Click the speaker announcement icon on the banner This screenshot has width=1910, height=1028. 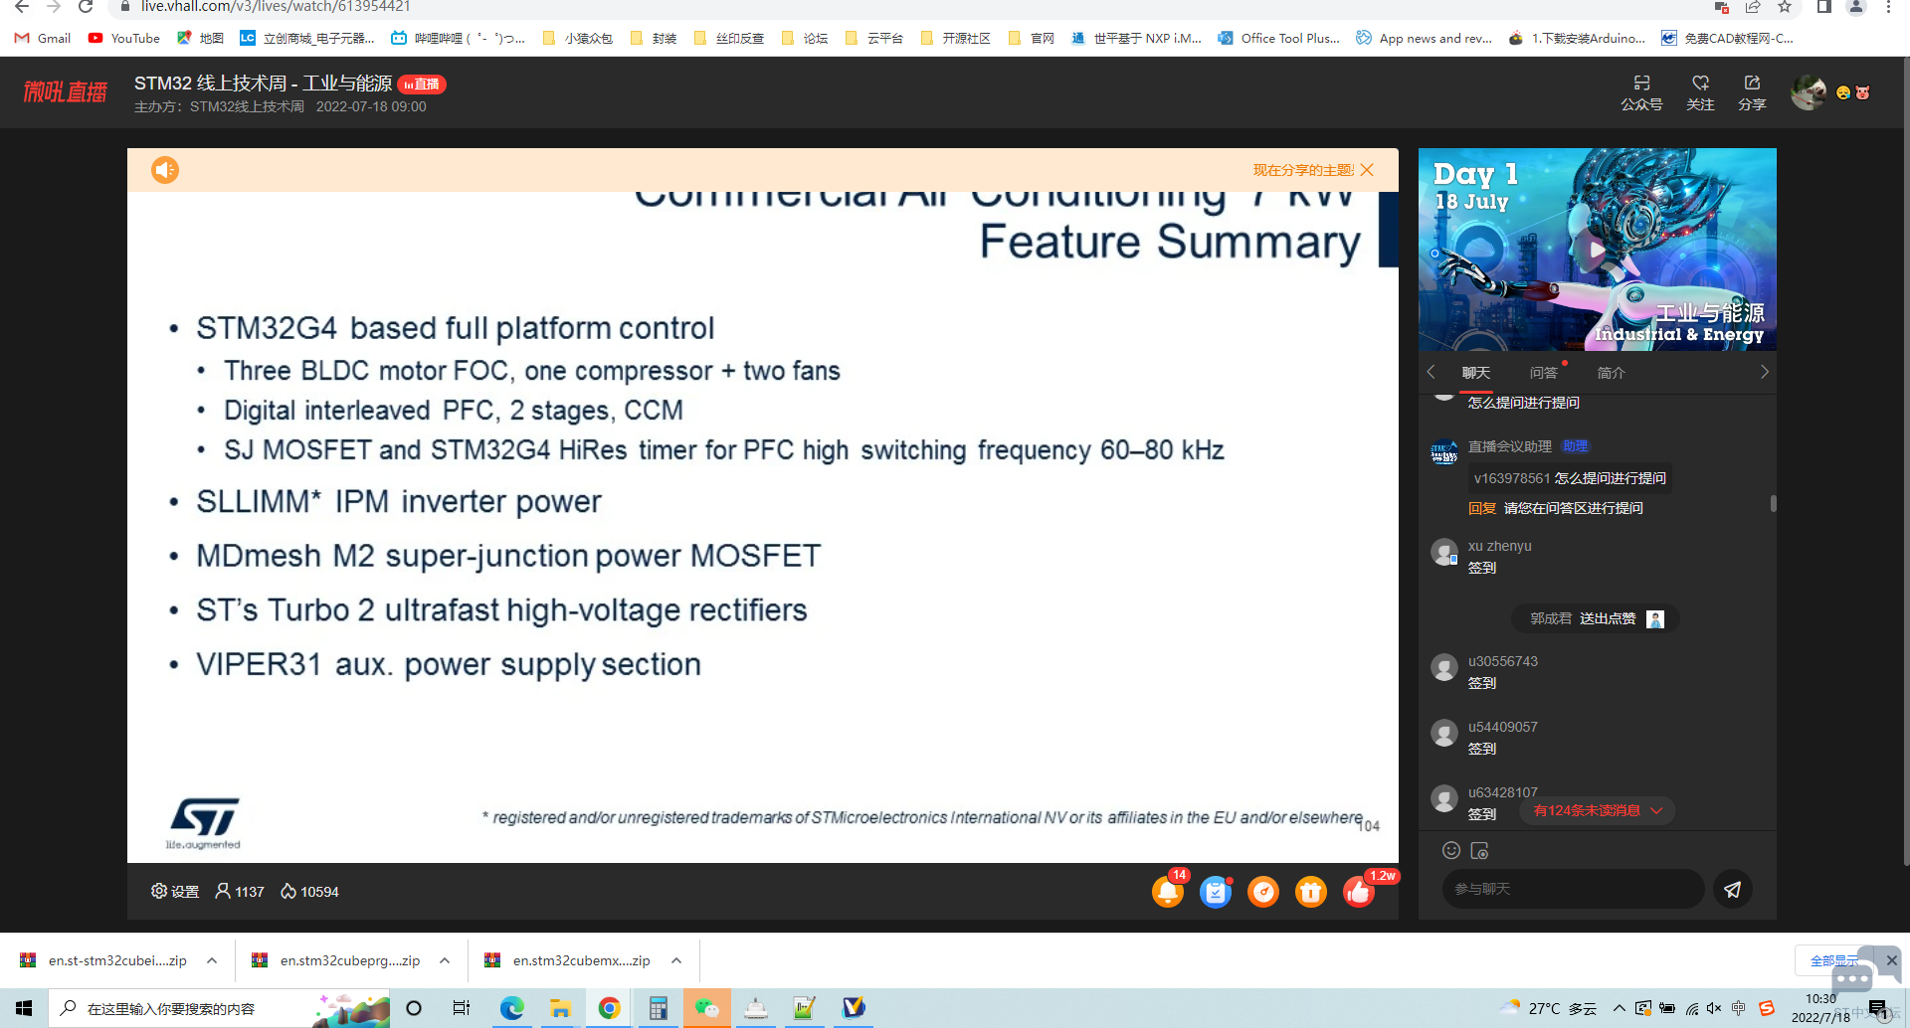165,170
